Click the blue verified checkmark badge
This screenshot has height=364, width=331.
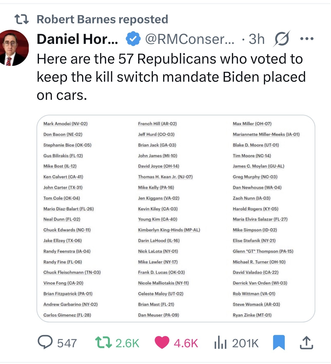(133, 39)
